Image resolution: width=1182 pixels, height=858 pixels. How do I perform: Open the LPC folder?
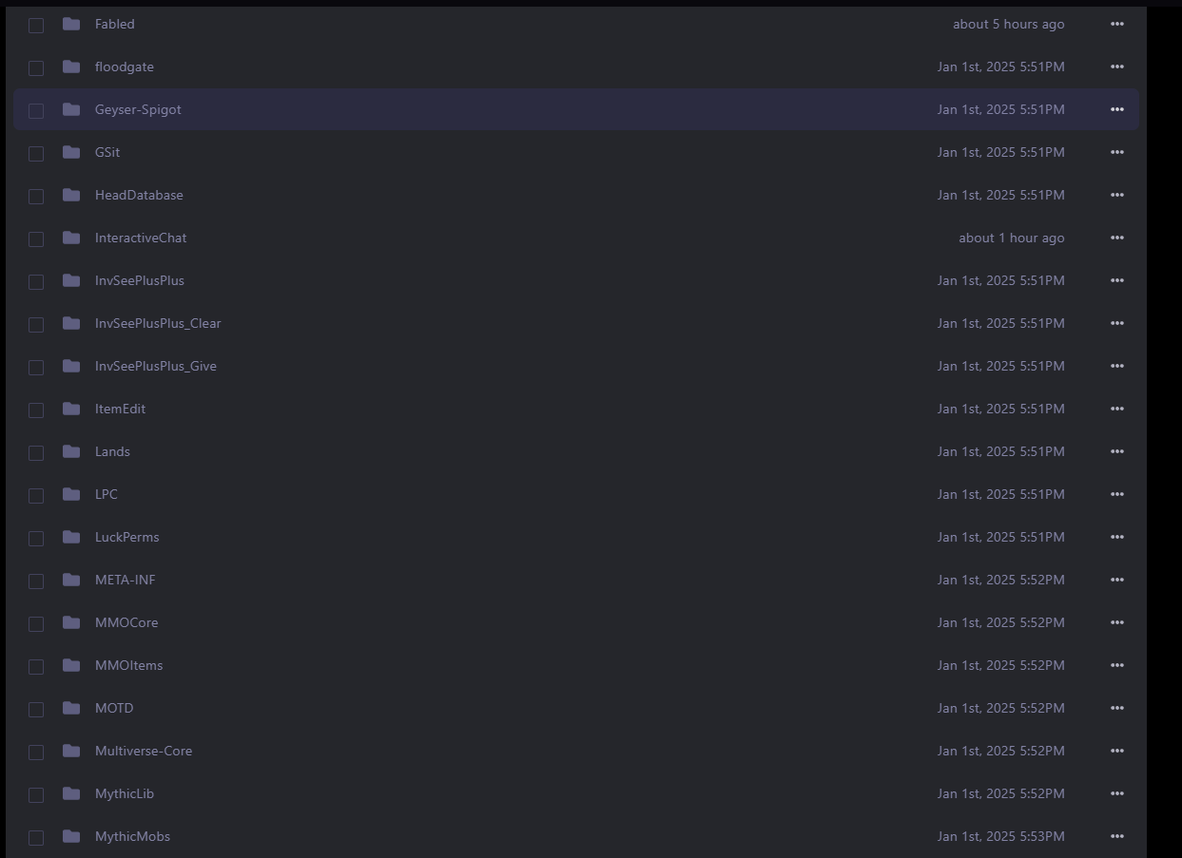[x=107, y=494]
